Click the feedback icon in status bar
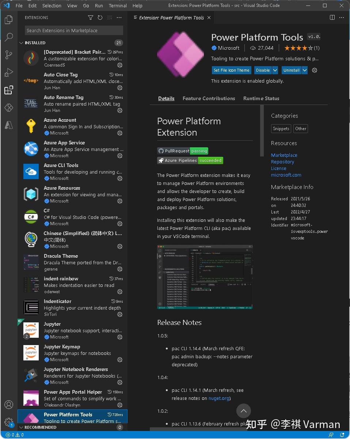Image resolution: width=350 pixels, height=439 pixels. 331,435
